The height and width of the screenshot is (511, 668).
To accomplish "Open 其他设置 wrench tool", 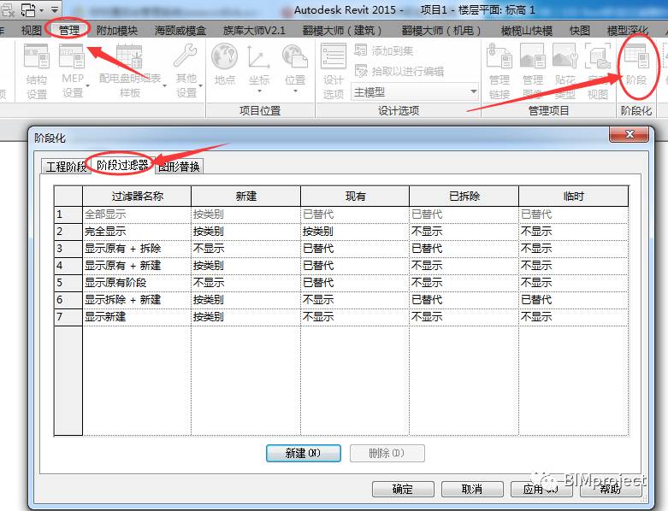I will click(186, 72).
